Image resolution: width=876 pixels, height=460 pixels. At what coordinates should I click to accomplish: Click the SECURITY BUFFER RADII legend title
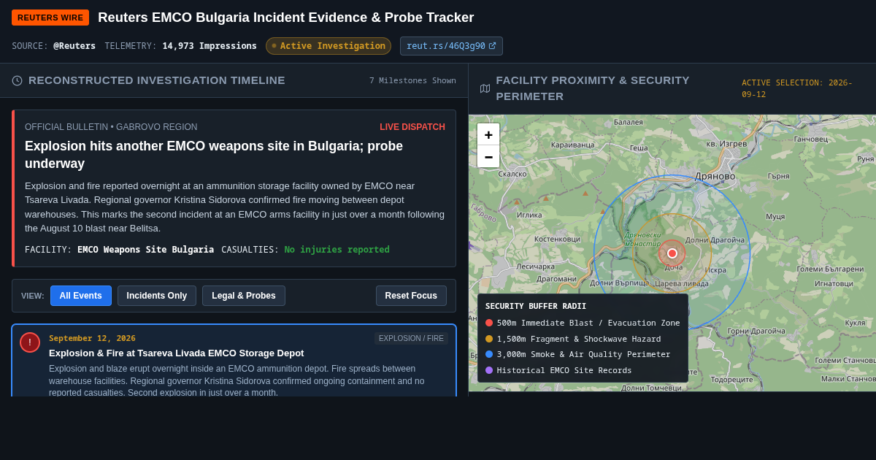tap(536, 306)
